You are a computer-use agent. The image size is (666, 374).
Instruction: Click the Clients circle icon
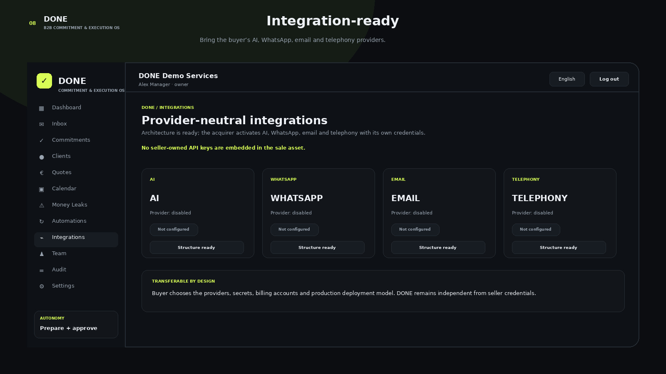pyautogui.click(x=42, y=157)
